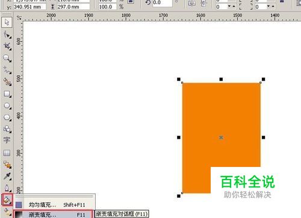Screen dimensions: 301x218
Task: Increase the left corner roundness value
Action: pyautogui.click(x=234, y=7)
